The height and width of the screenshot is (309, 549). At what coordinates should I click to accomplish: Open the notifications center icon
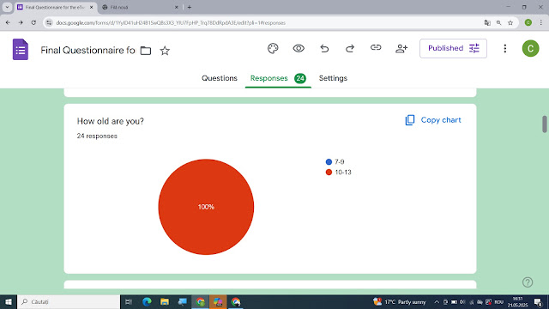[x=538, y=301]
